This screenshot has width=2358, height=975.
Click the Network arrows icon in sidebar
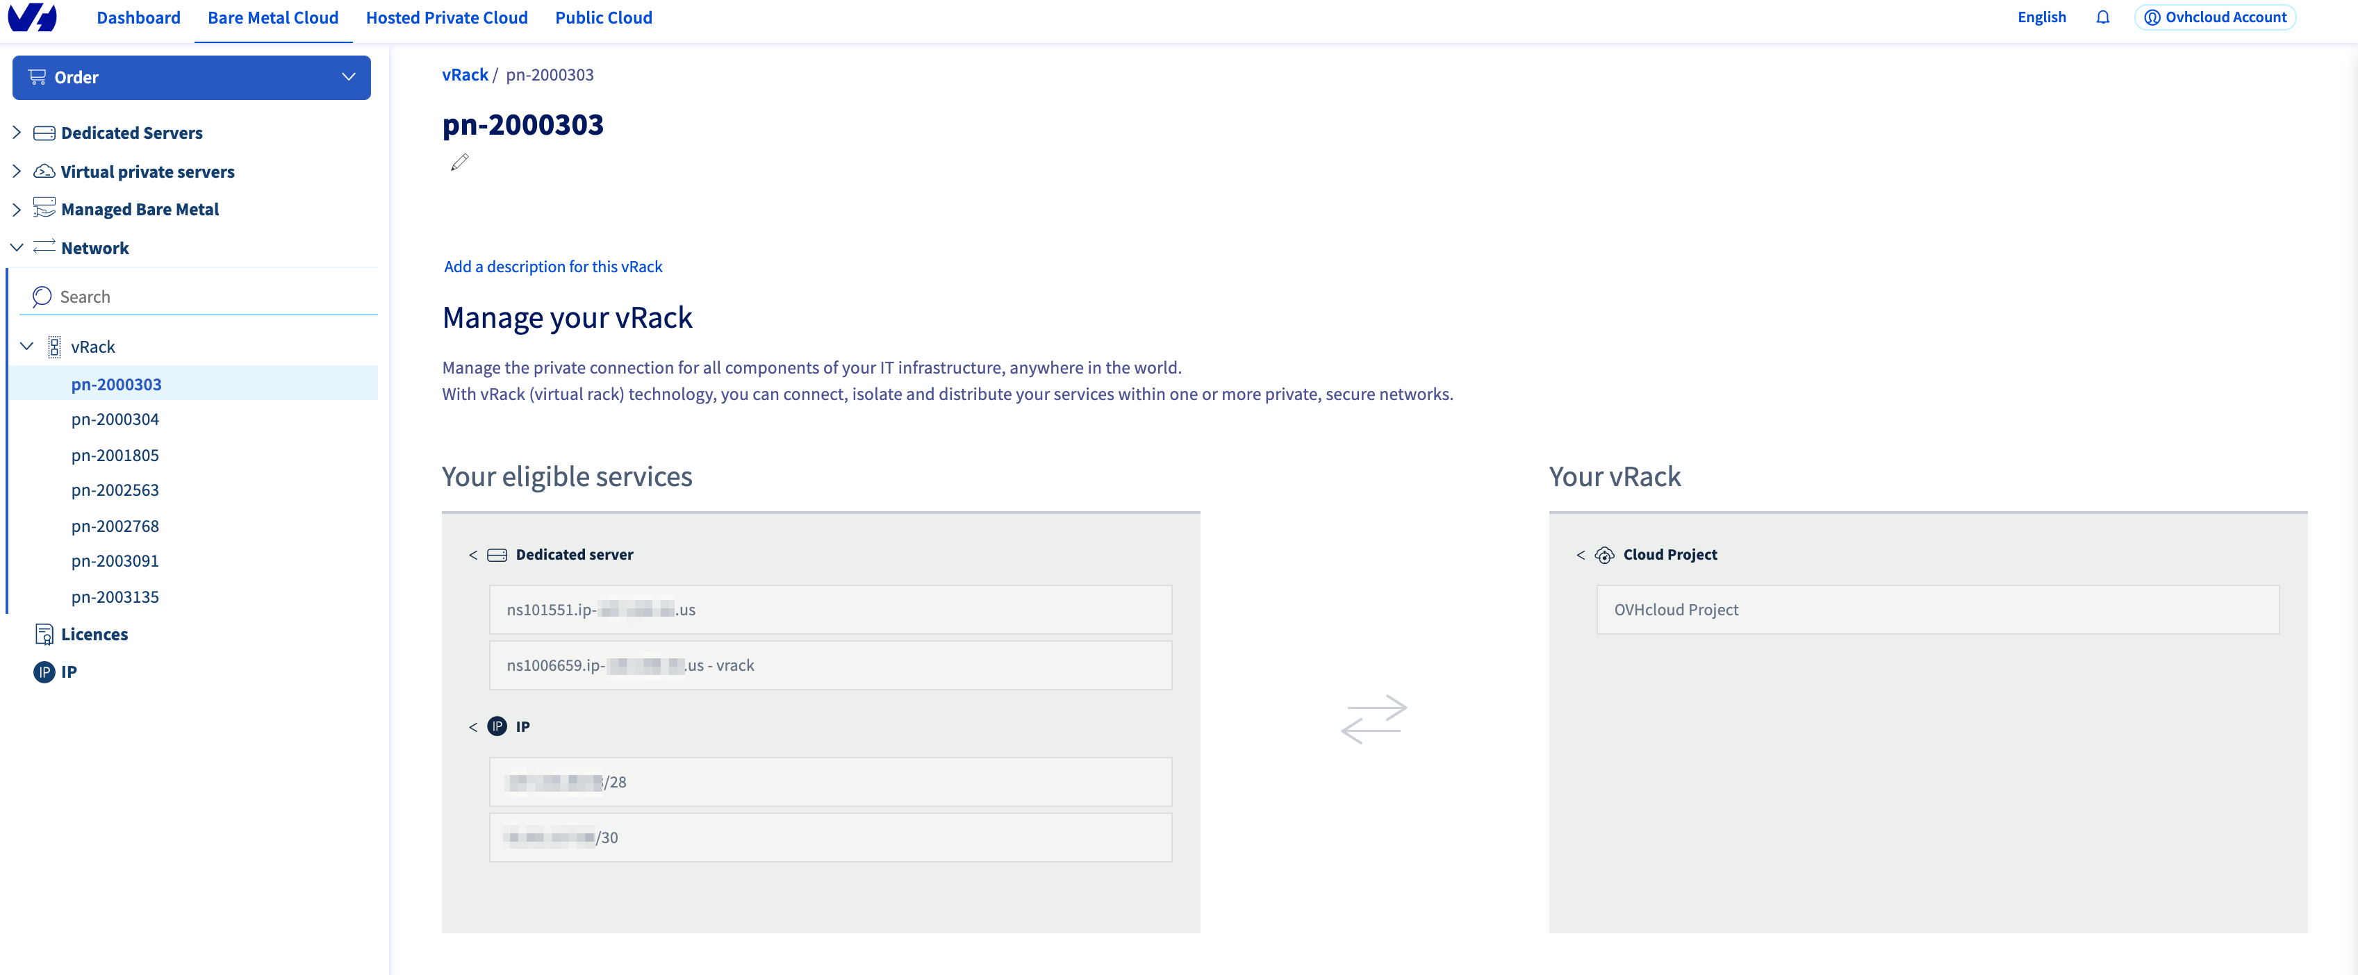[44, 247]
